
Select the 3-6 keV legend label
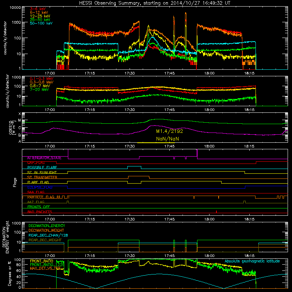(x=38, y=9)
